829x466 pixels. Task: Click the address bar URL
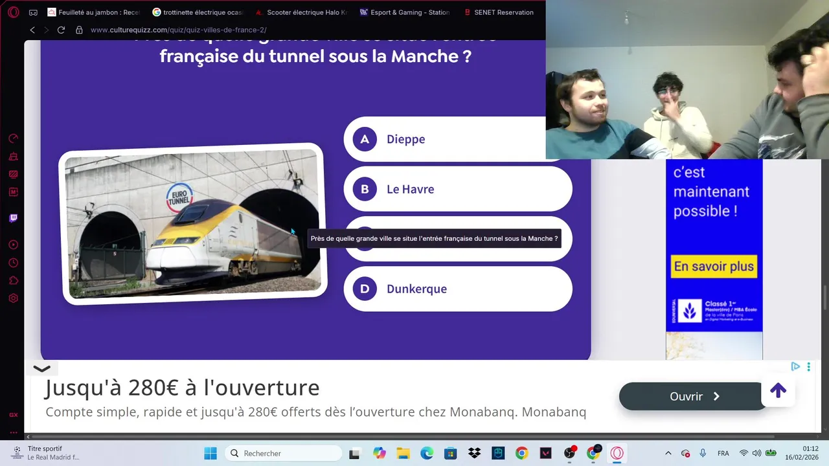pyautogui.click(x=179, y=30)
